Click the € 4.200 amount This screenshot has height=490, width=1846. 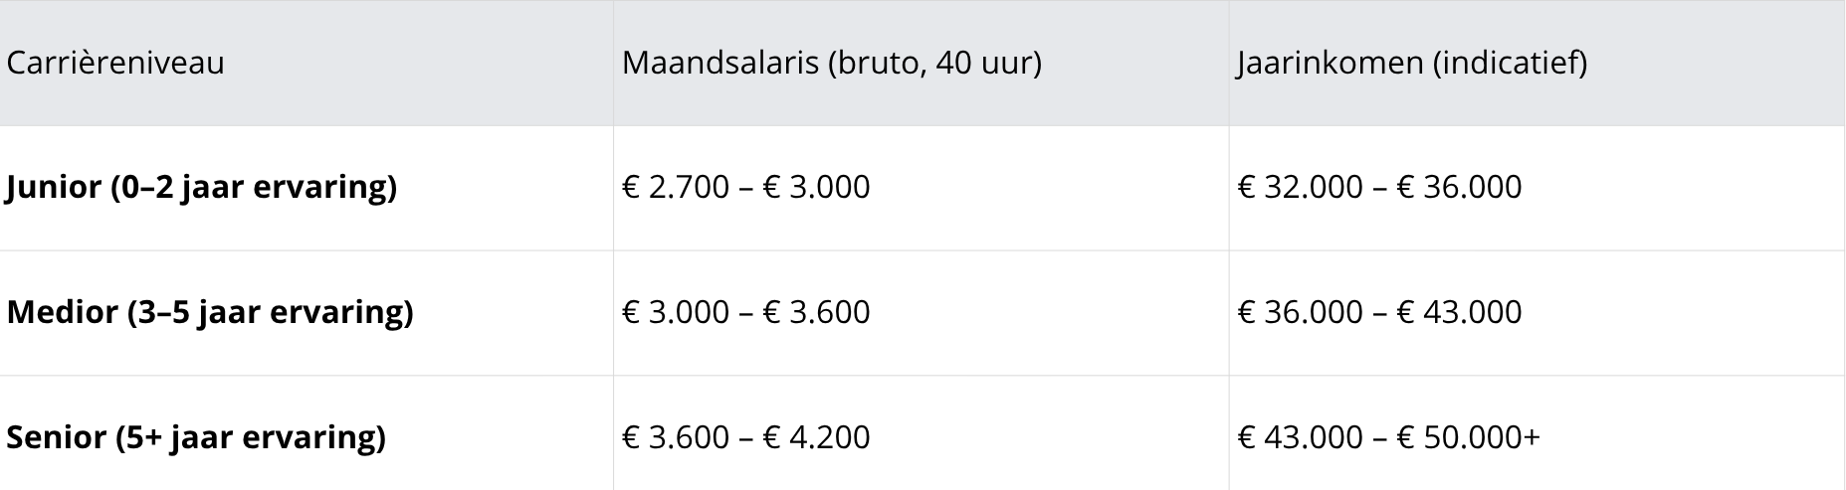(x=816, y=437)
